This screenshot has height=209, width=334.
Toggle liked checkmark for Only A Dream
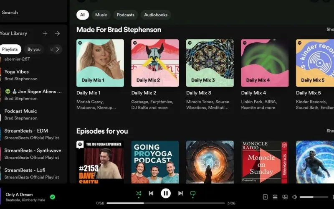pyautogui.click(x=53, y=197)
